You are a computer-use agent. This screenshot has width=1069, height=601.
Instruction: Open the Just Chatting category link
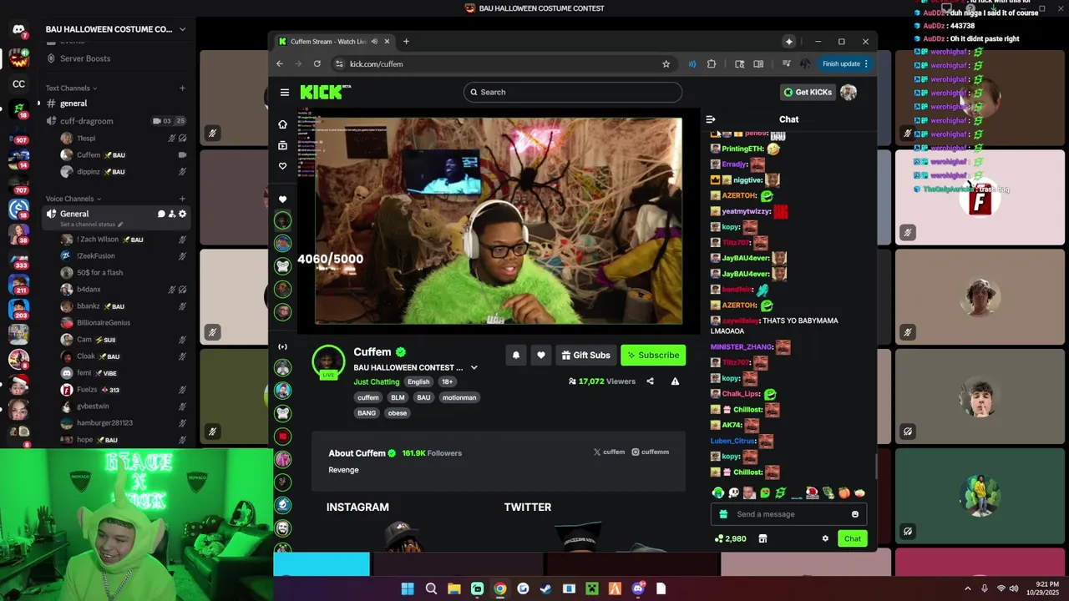377,381
